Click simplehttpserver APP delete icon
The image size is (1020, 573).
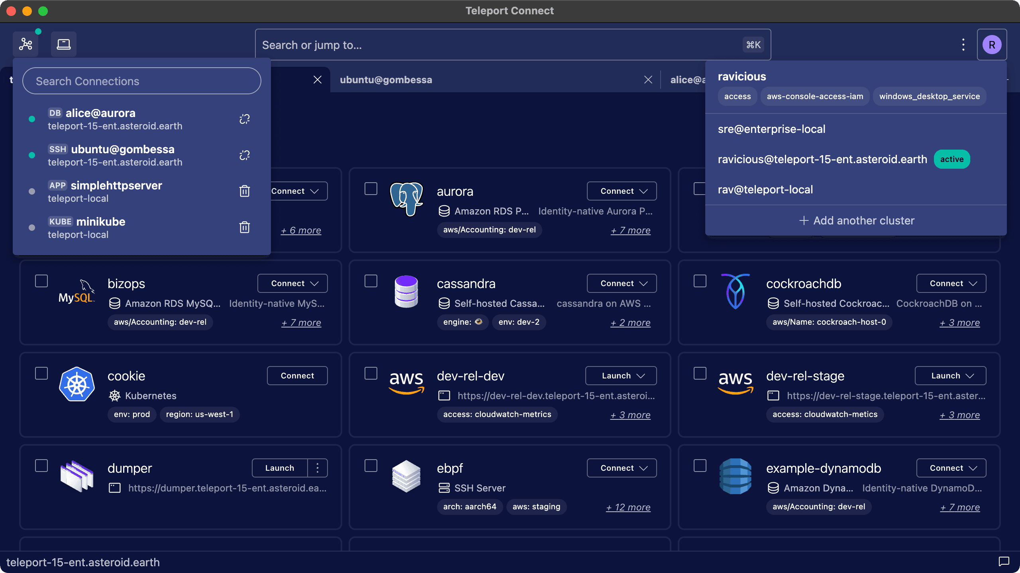pos(244,191)
